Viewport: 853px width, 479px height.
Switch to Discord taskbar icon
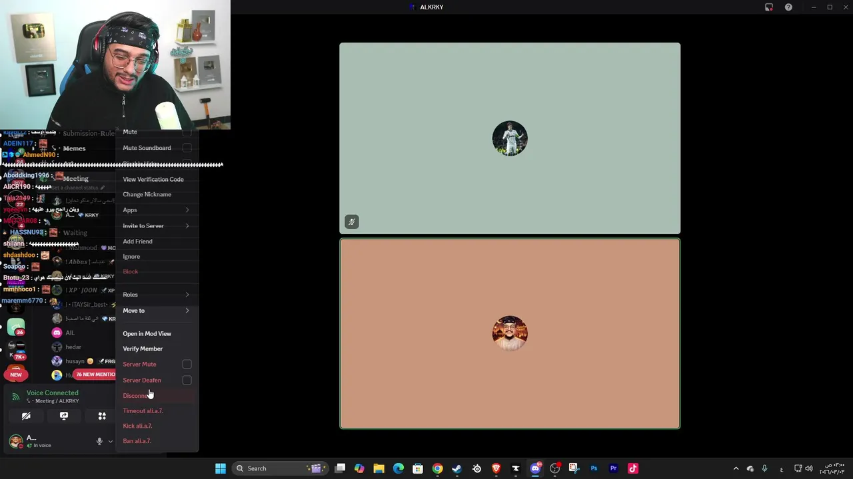point(535,468)
